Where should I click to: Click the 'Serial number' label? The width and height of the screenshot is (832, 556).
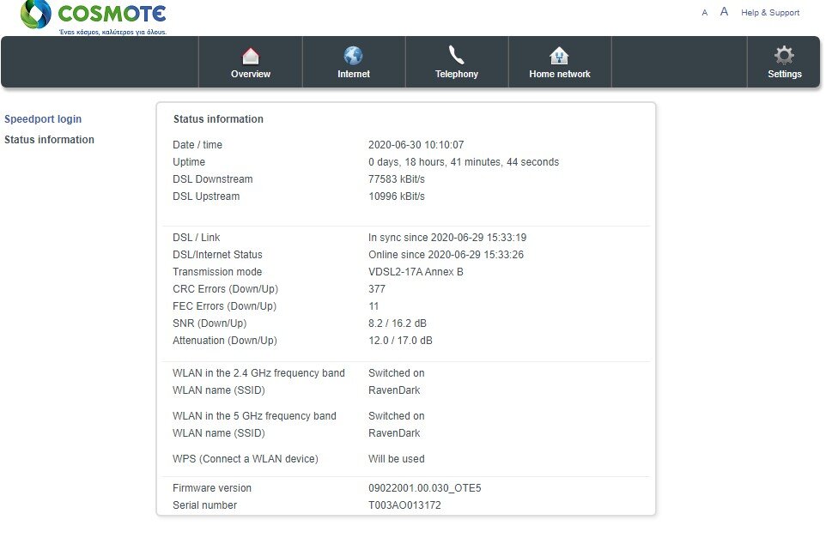(204, 505)
